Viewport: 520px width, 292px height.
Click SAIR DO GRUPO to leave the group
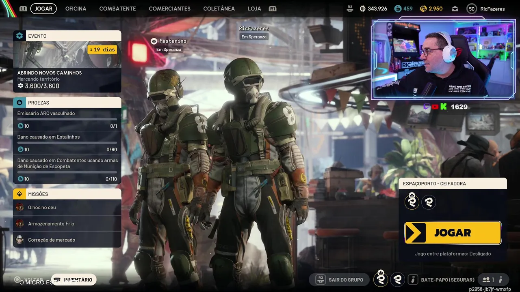point(339,280)
